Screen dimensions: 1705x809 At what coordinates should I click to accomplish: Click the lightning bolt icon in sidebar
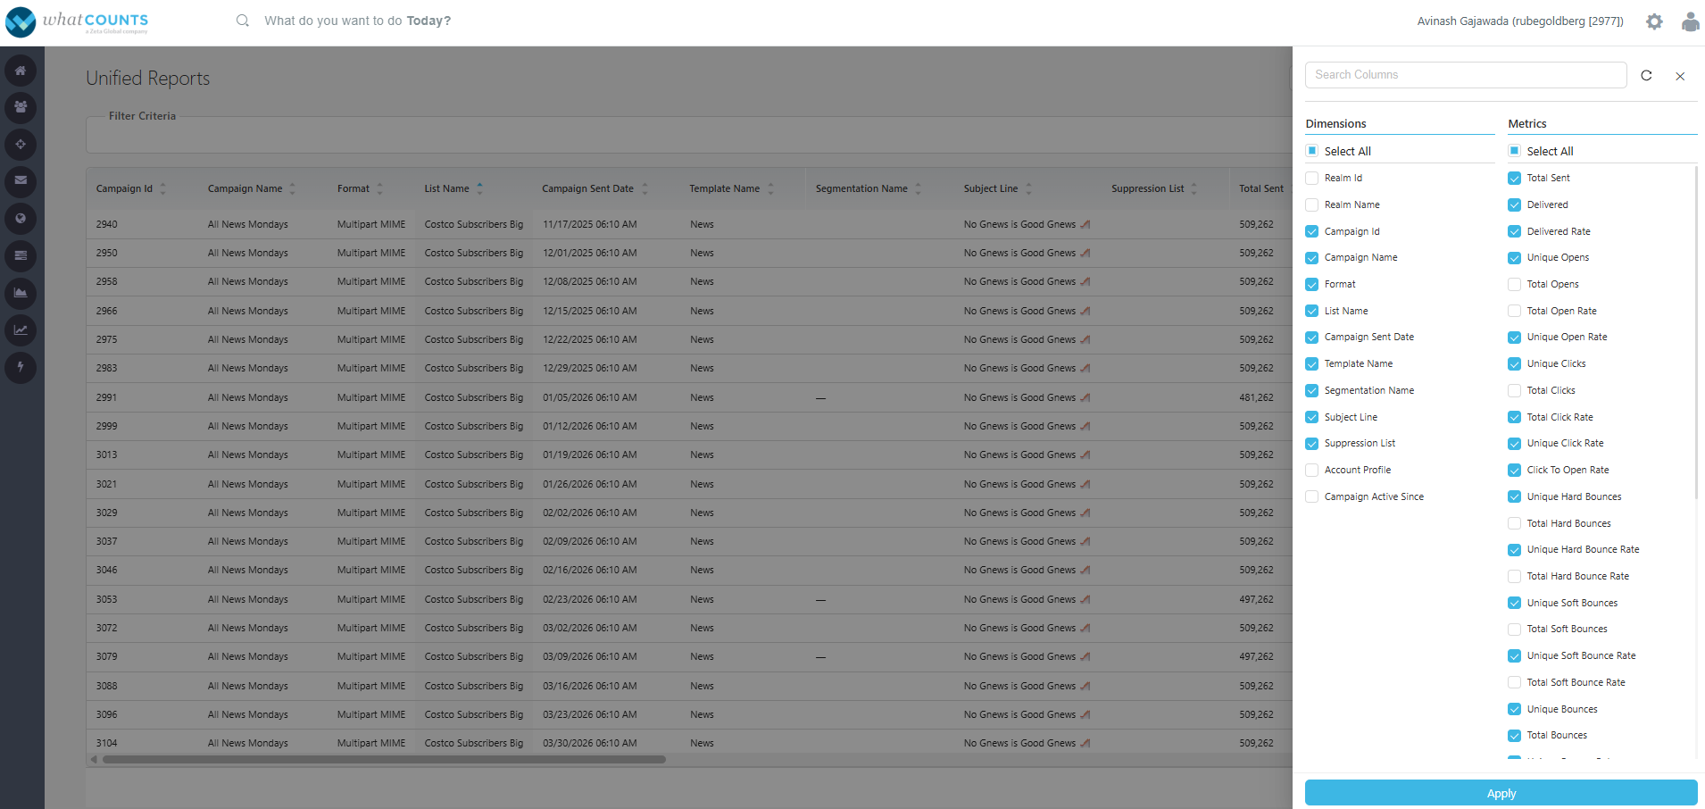(x=21, y=367)
